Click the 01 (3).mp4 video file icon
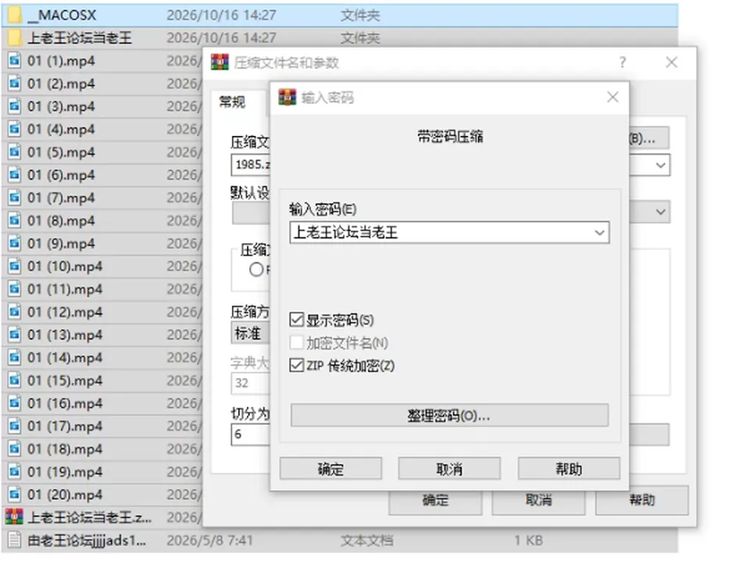The height and width of the screenshot is (568, 750). pos(15,106)
